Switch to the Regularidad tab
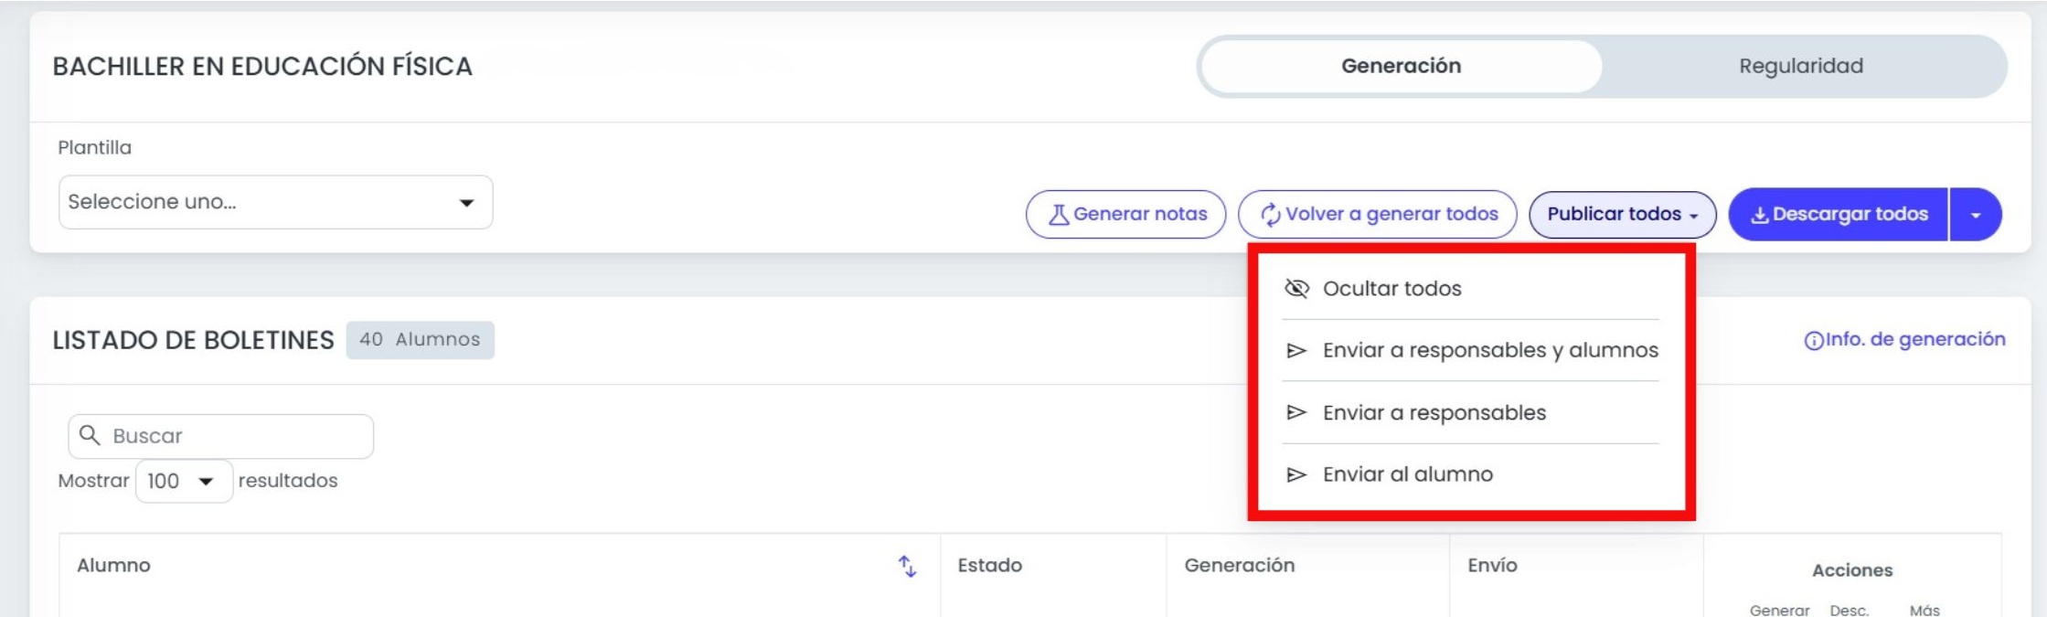The height and width of the screenshot is (617, 2047). tap(1800, 66)
